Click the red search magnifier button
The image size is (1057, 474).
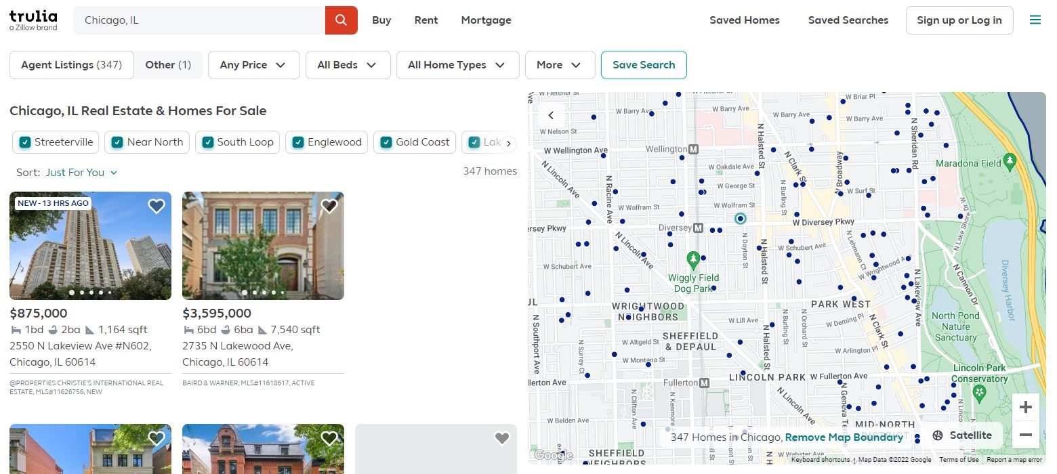point(341,20)
